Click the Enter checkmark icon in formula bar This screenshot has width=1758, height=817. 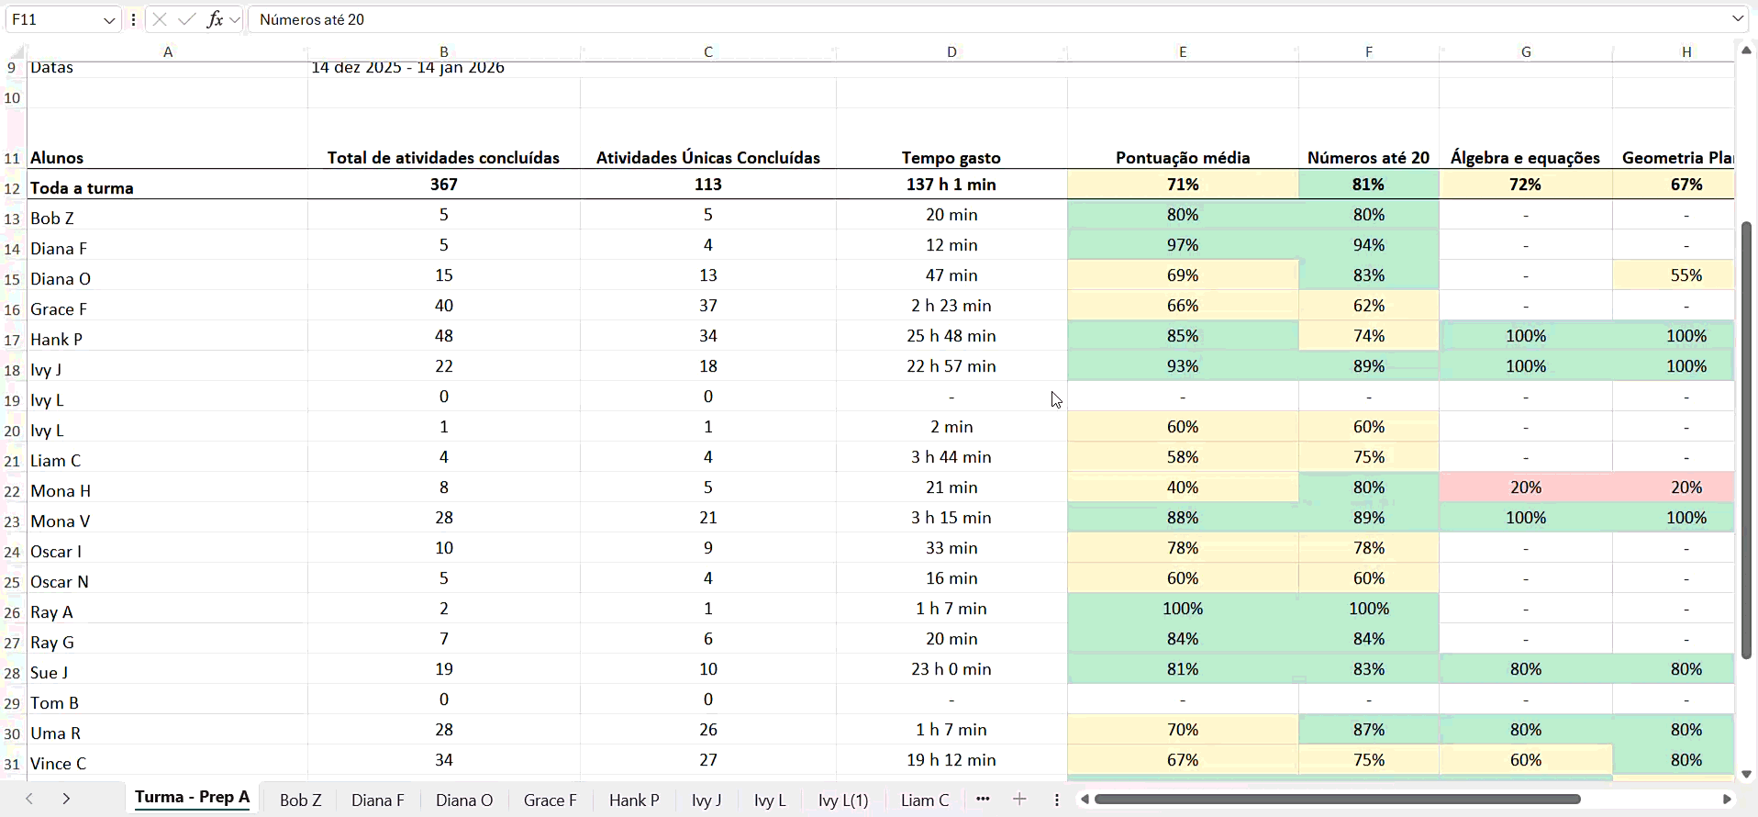click(x=187, y=19)
